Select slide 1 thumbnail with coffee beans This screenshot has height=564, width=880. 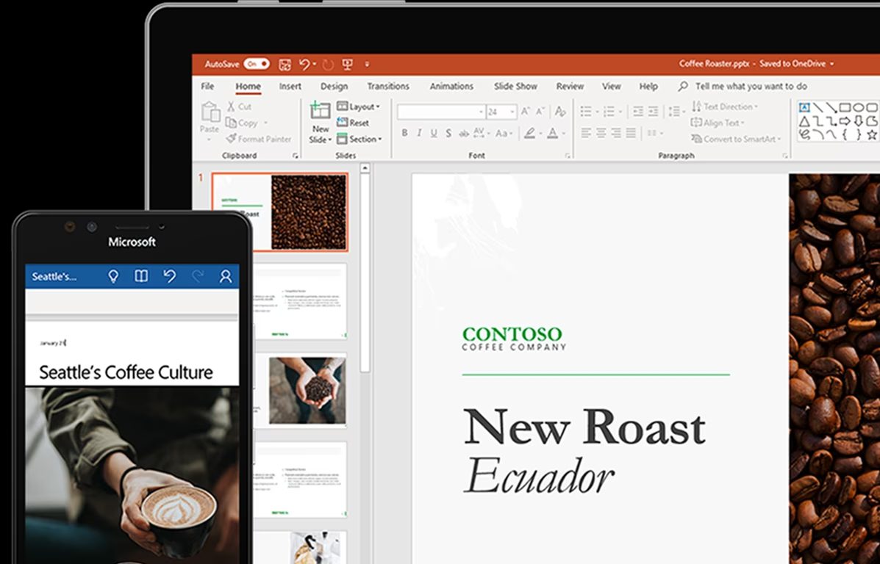coord(280,212)
